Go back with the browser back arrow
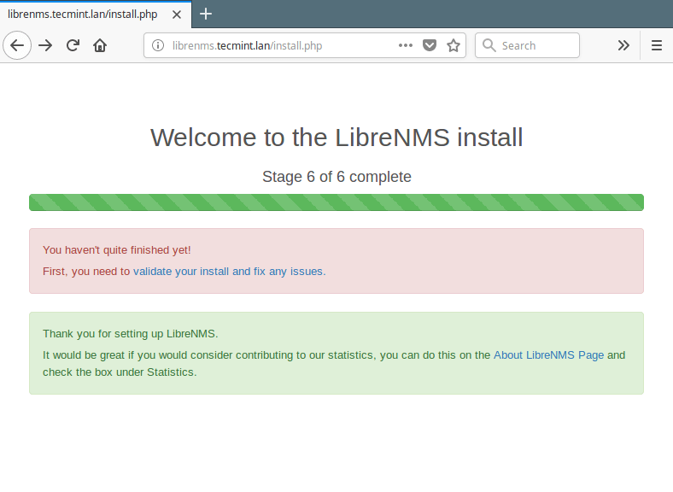This screenshot has width=673, height=492. point(17,45)
